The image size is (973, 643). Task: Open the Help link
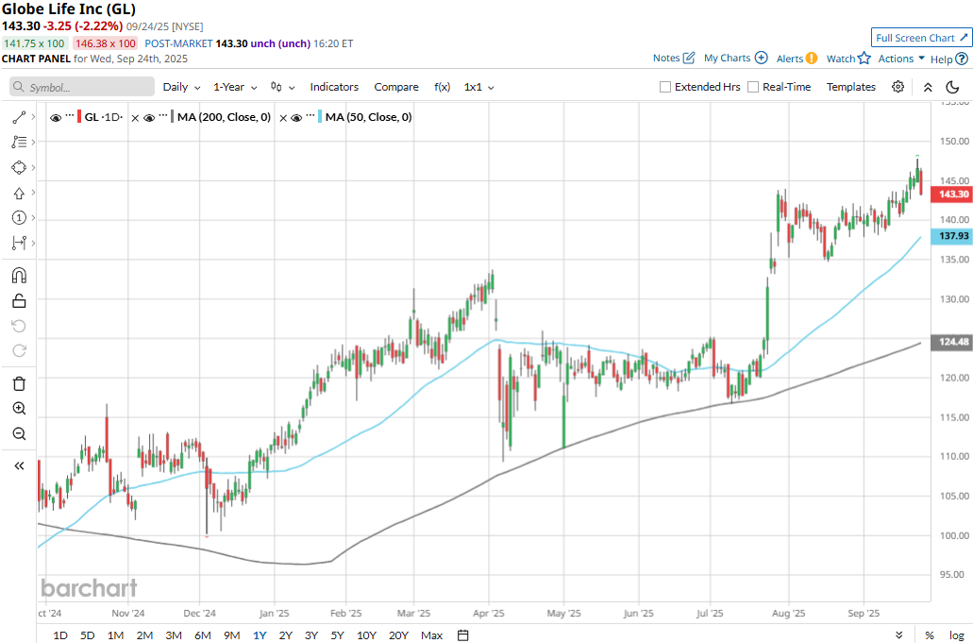(x=948, y=59)
